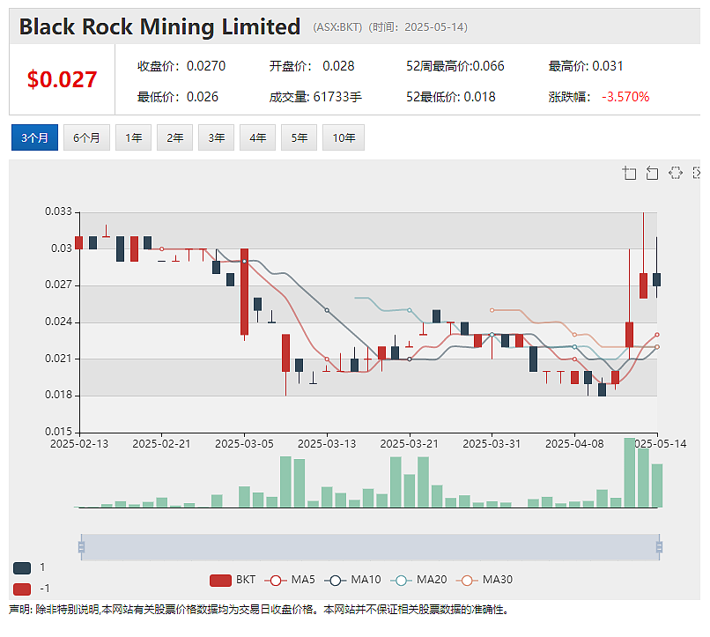The width and height of the screenshot is (710, 637).
Task: Toggle the BKT candlestick series in legend
Action: [233, 580]
